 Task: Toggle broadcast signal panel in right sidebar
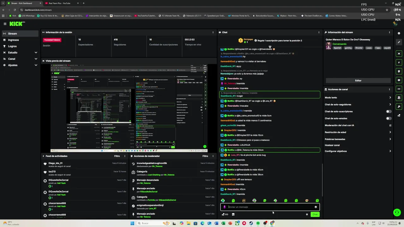399,89
